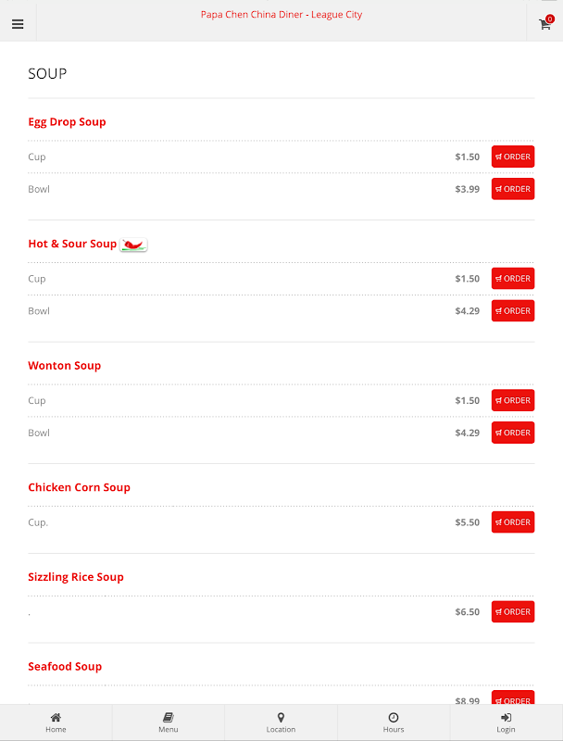Open the hamburger menu
563x741 pixels.
click(18, 24)
